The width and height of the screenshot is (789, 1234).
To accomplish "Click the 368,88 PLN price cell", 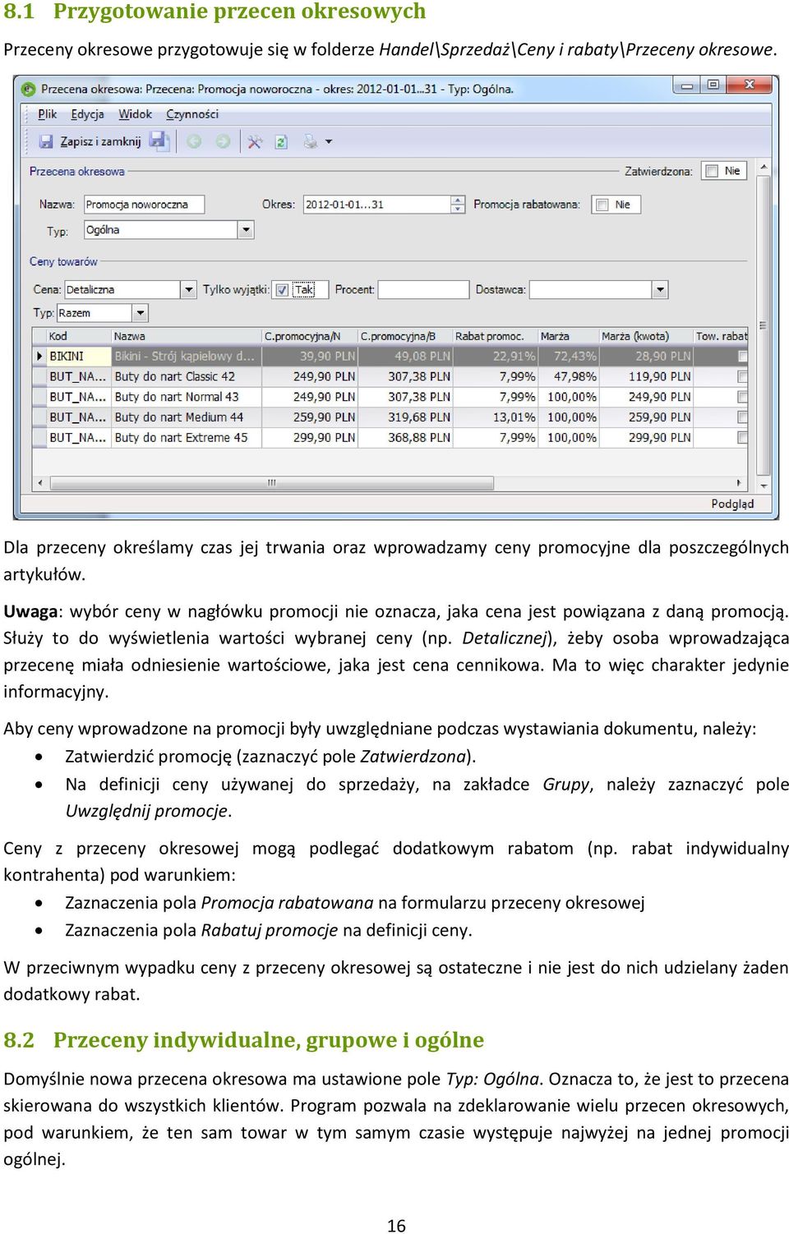I will (405, 438).
